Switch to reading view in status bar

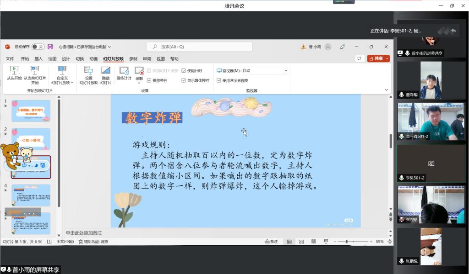pos(314,242)
